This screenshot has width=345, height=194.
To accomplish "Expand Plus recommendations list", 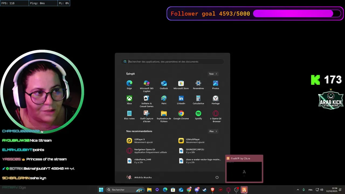I will 213,131.
